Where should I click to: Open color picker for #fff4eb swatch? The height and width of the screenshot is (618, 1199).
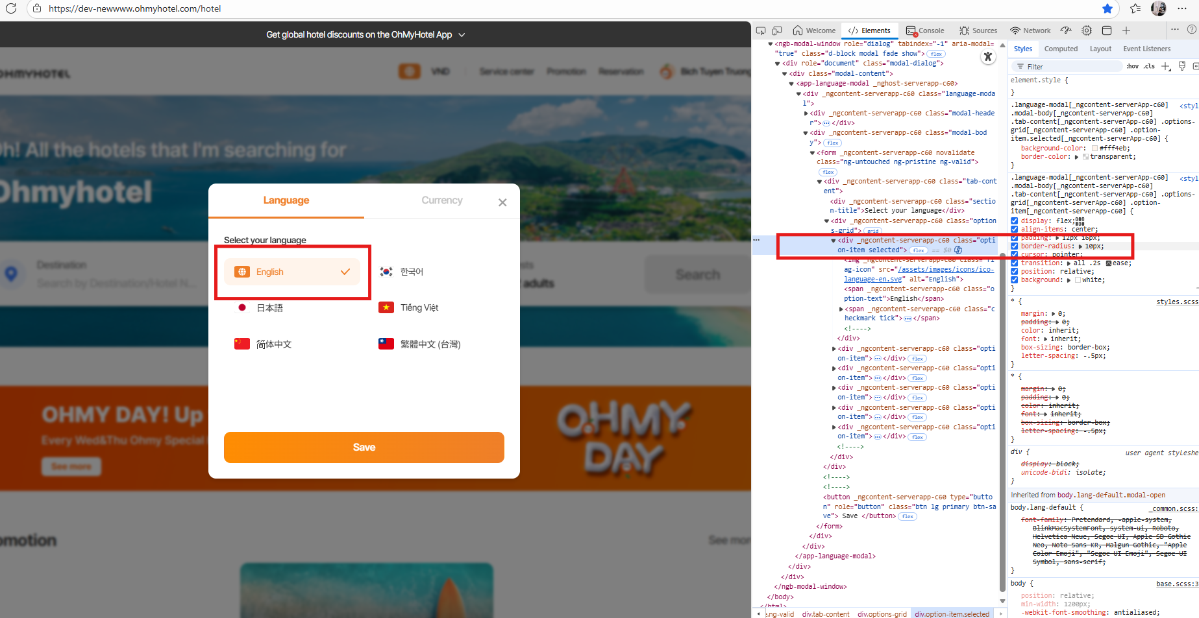pos(1095,149)
